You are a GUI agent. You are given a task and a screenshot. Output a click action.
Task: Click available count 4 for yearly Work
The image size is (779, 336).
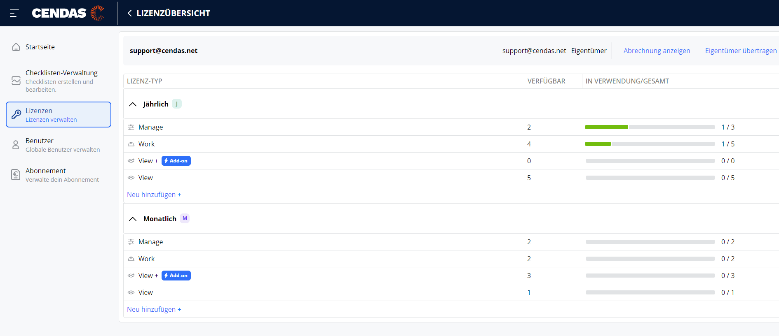click(x=529, y=144)
